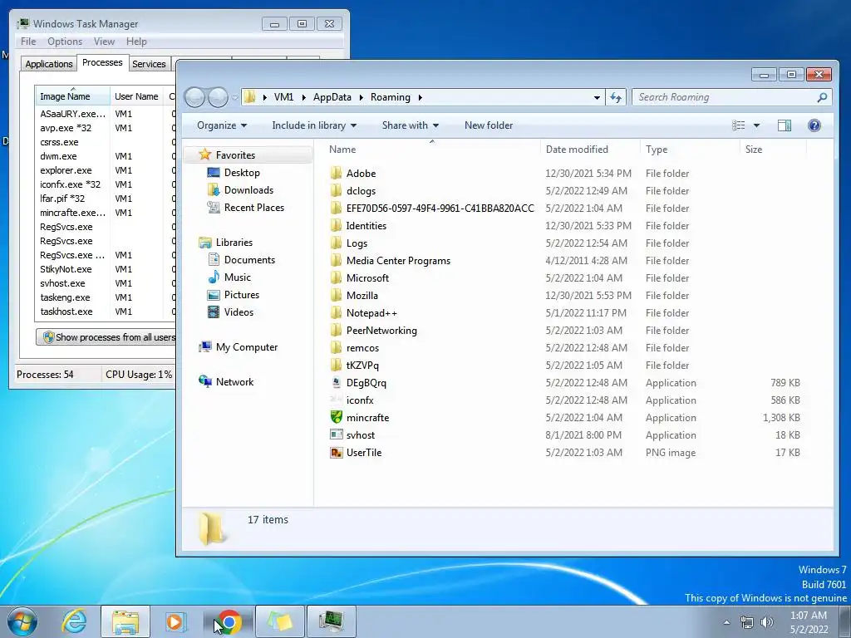Expand the arrow after VM1 in breadcrumb
The width and height of the screenshot is (851, 638).
click(303, 98)
